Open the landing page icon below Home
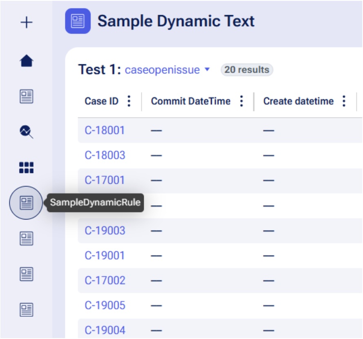363x339 pixels. [27, 96]
